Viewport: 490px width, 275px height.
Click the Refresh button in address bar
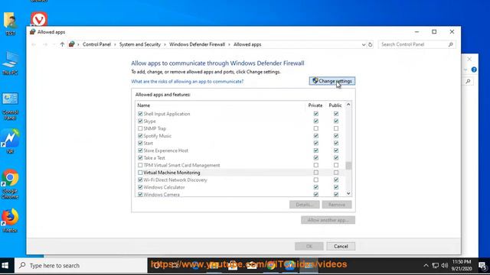pyautogui.click(x=370, y=44)
